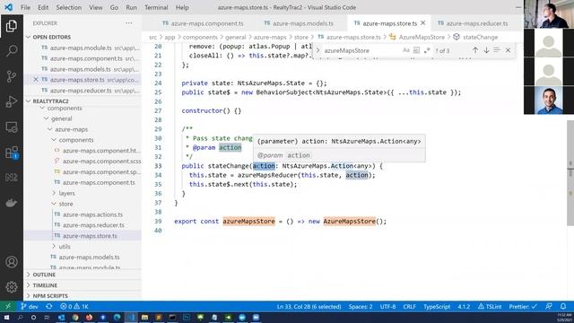Toggle Replace mode chevron in find widget
The height and width of the screenshot is (323, 574).
point(317,50)
